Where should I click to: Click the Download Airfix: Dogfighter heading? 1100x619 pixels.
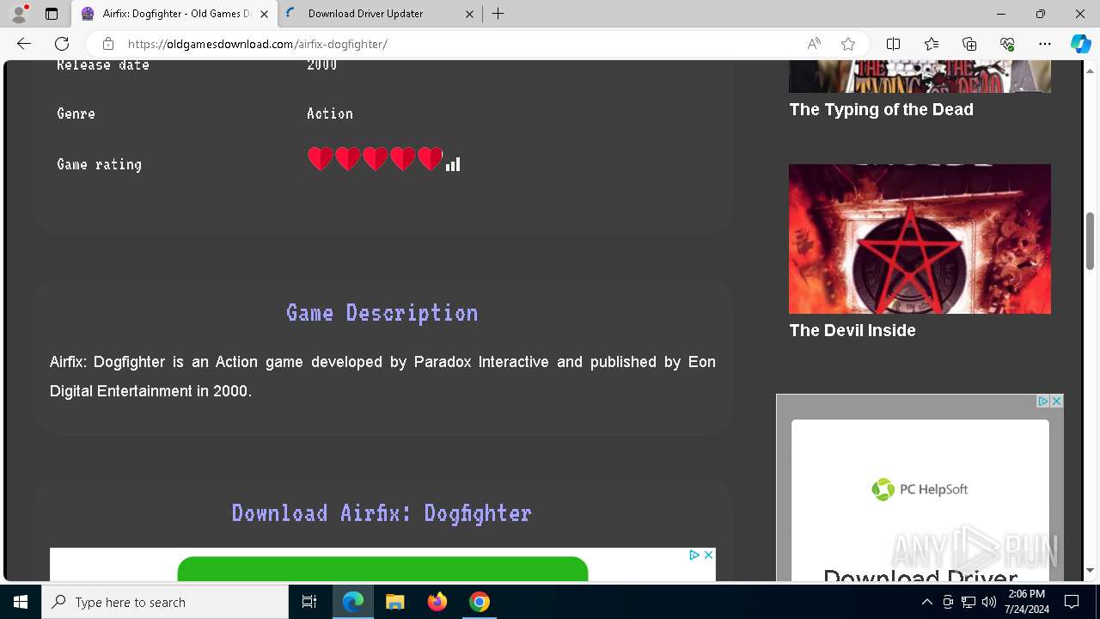(x=382, y=513)
